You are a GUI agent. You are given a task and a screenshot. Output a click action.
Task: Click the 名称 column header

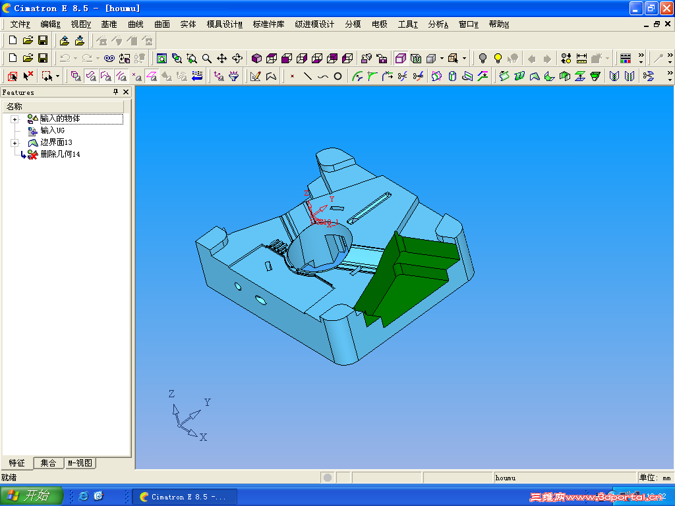(x=63, y=106)
